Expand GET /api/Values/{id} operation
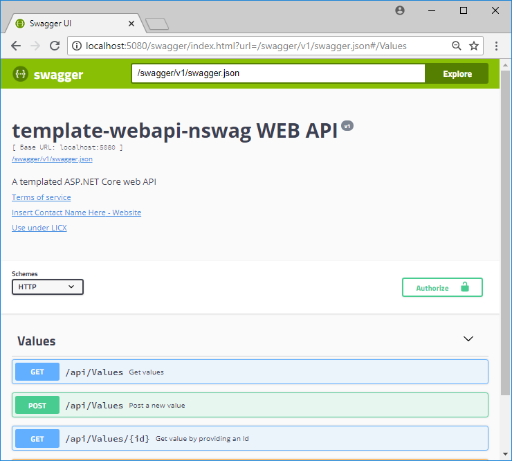 [250, 438]
